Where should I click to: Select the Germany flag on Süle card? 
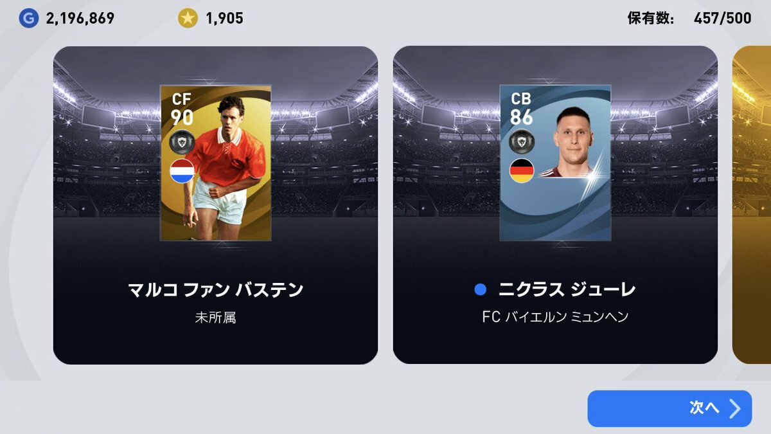(x=522, y=171)
